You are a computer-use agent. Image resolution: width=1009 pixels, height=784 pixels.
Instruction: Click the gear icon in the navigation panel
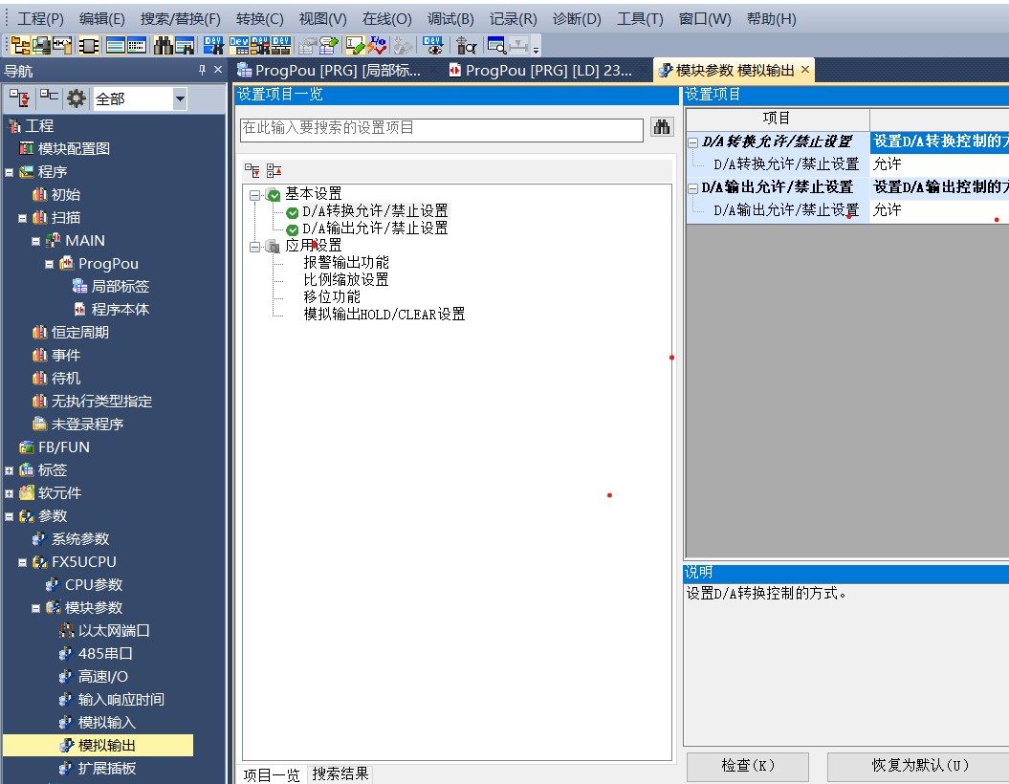(x=76, y=98)
